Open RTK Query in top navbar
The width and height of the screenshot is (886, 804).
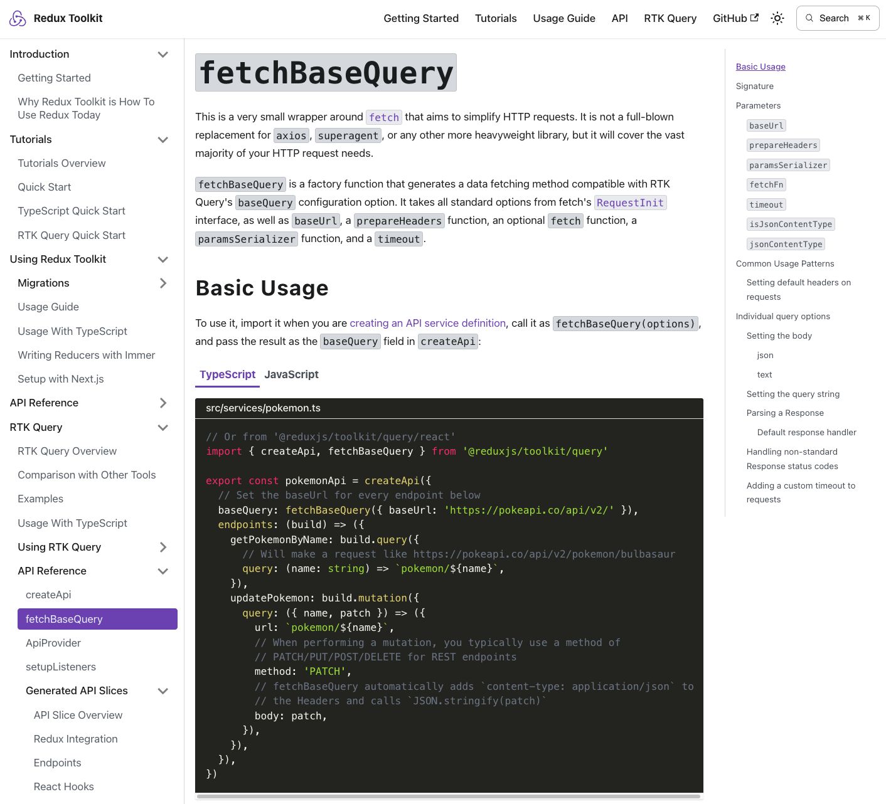(x=670, y=18)
